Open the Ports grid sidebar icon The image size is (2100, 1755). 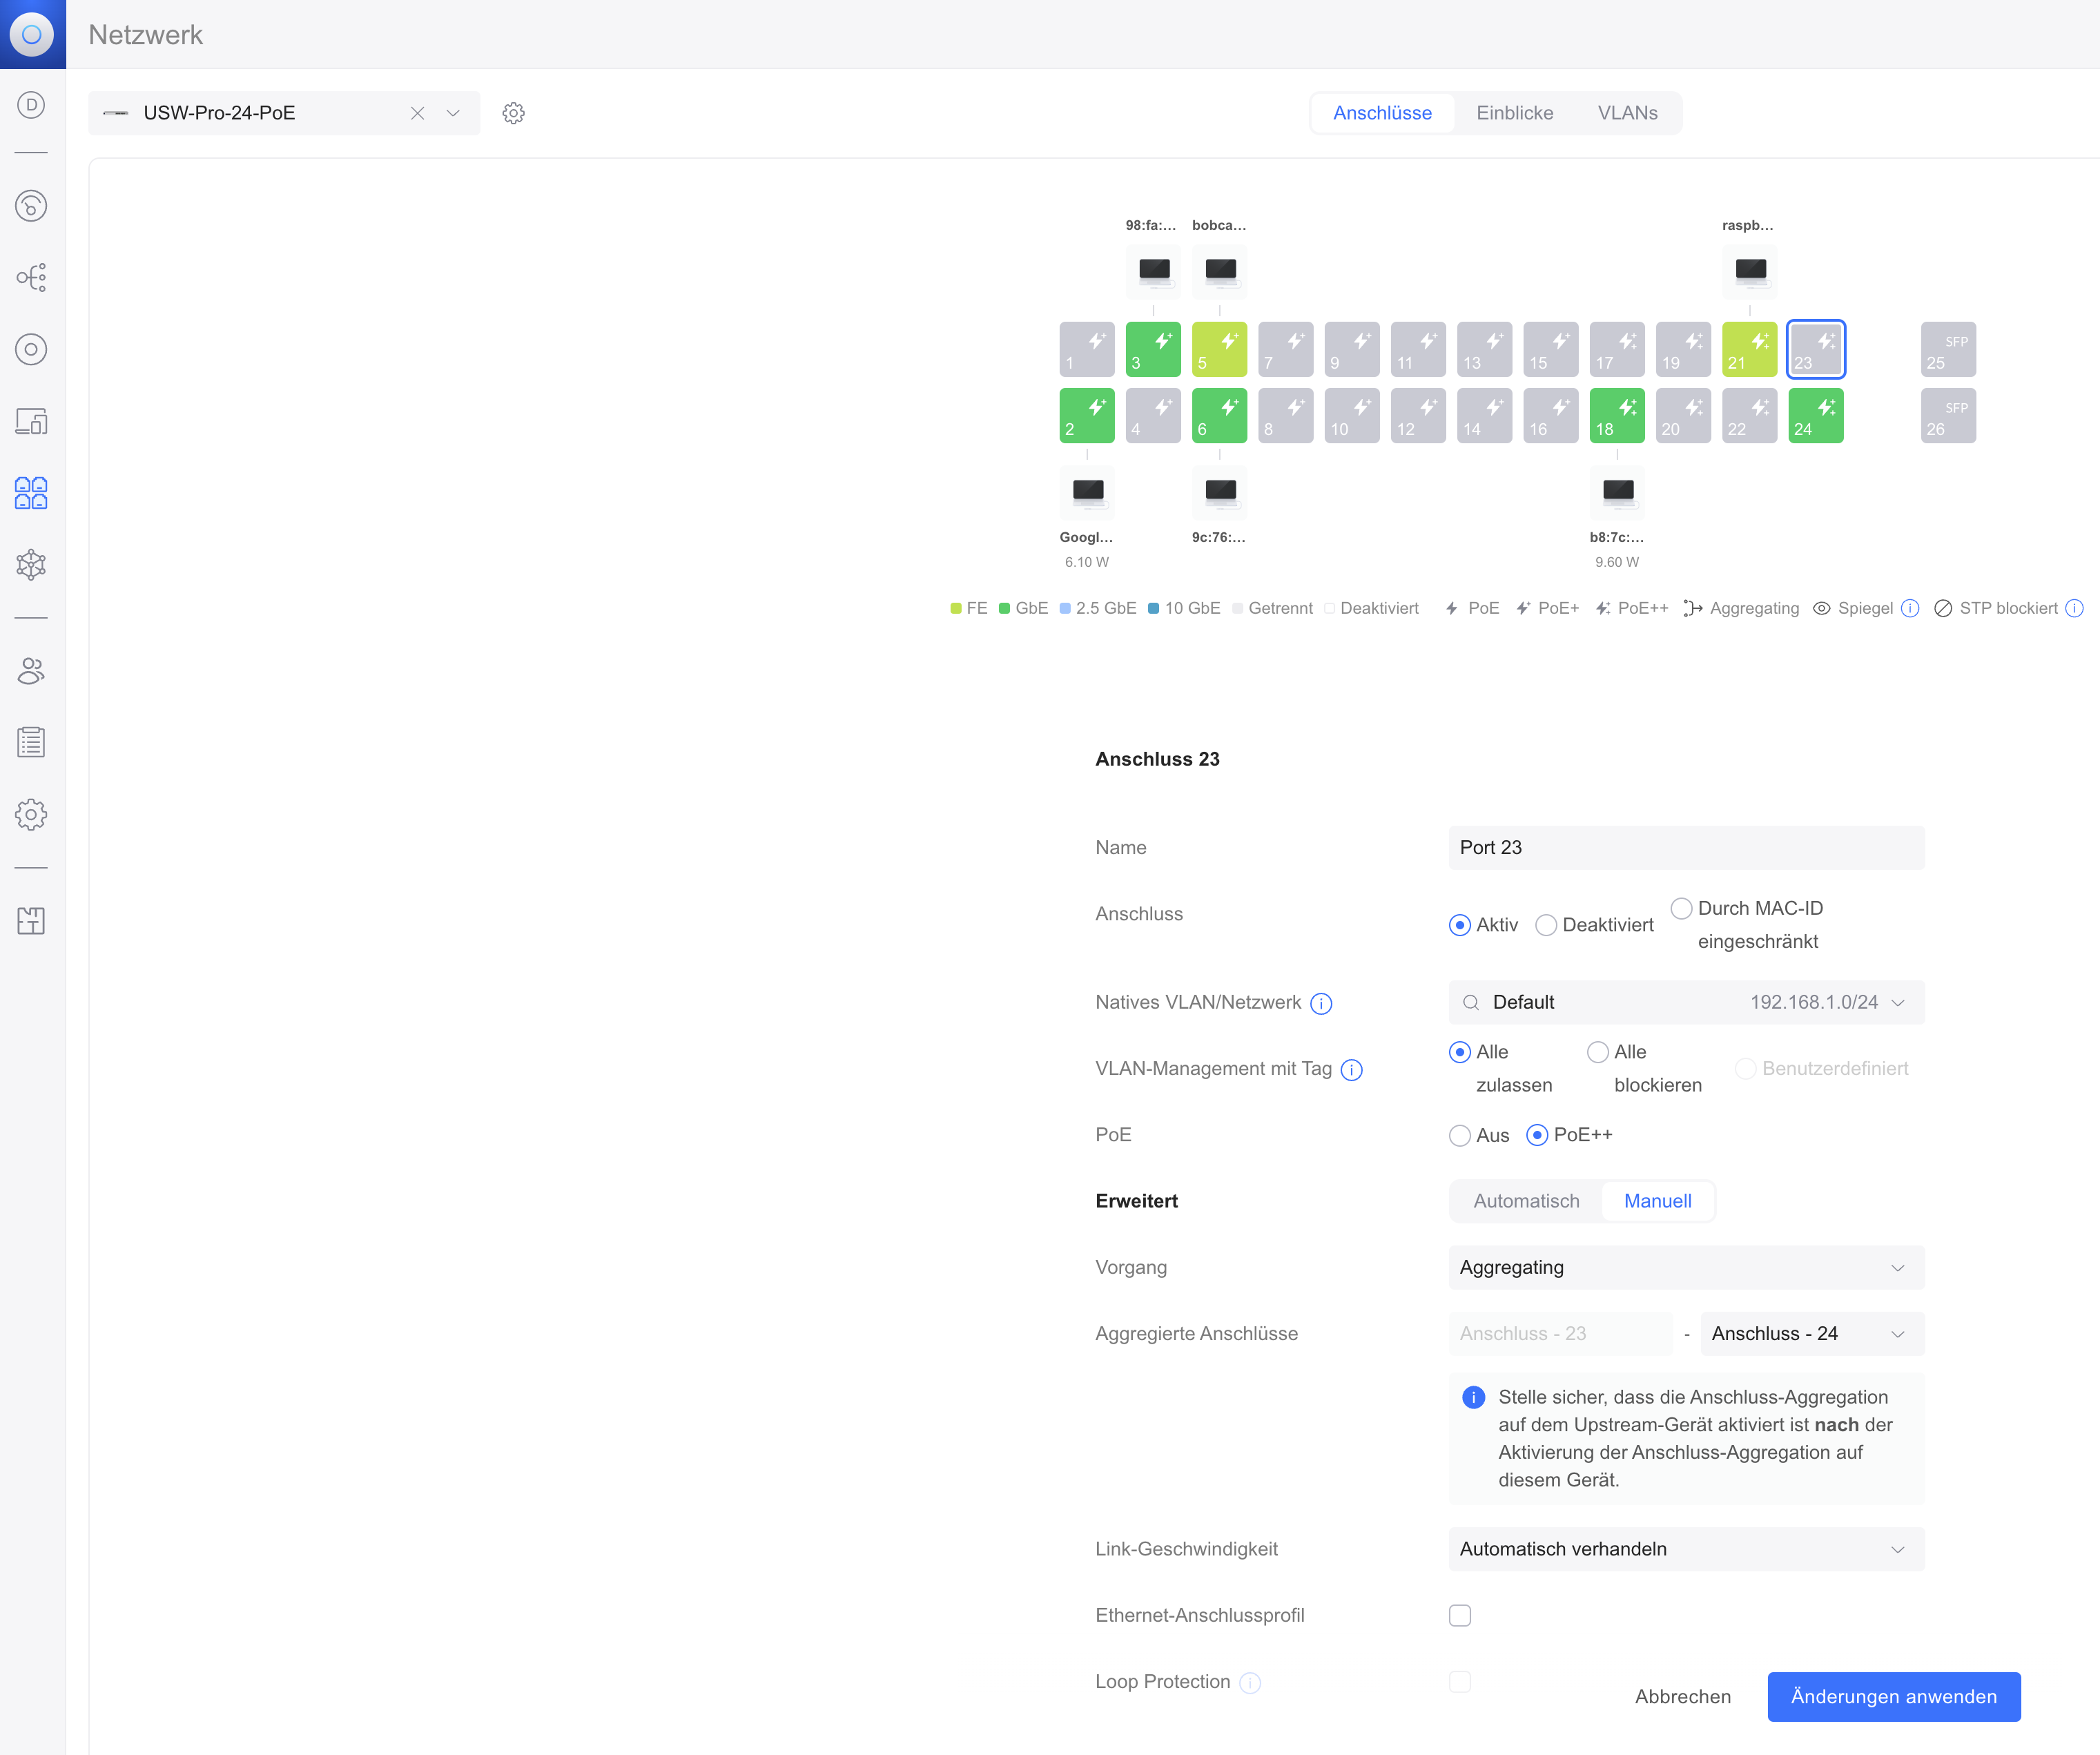[31, 493]
